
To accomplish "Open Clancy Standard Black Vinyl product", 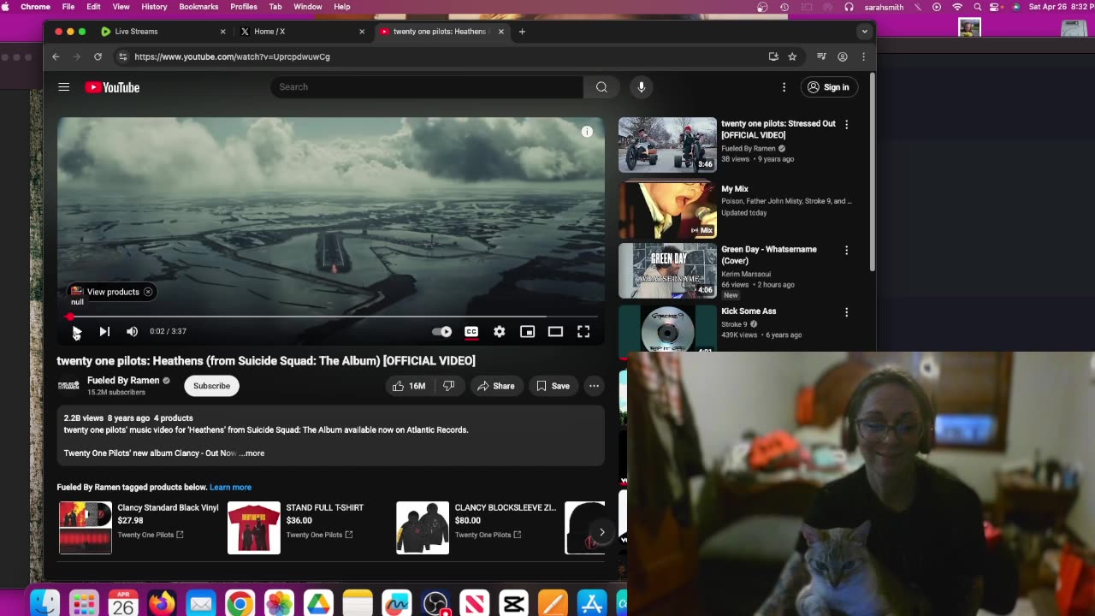I will 139,528.
